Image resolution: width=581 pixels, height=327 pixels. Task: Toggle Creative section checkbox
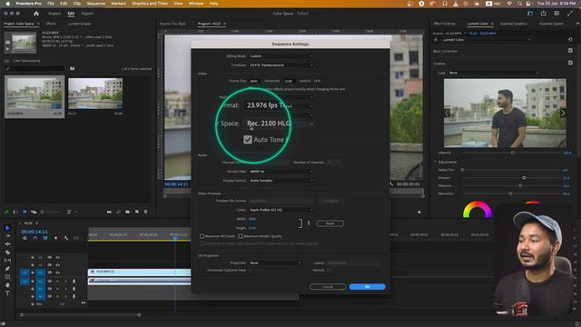pos(570,63)
